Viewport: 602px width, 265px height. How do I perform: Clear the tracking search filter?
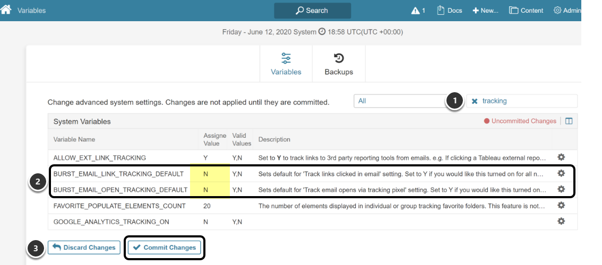475,101
